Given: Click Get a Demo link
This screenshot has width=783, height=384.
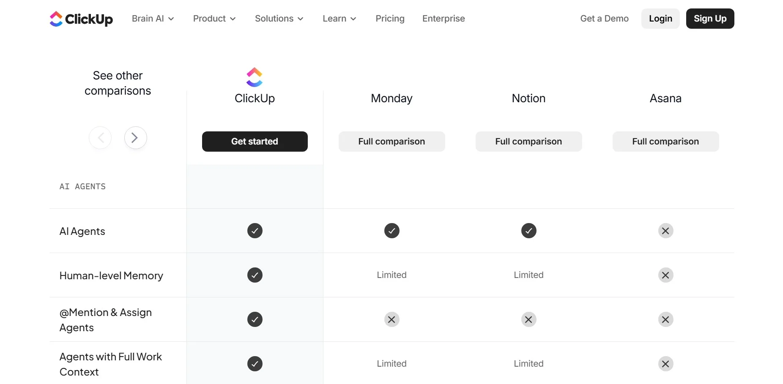Looking at the screenshot, I should pos(604,19).
